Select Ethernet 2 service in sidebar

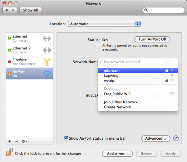tap(30, 50)
